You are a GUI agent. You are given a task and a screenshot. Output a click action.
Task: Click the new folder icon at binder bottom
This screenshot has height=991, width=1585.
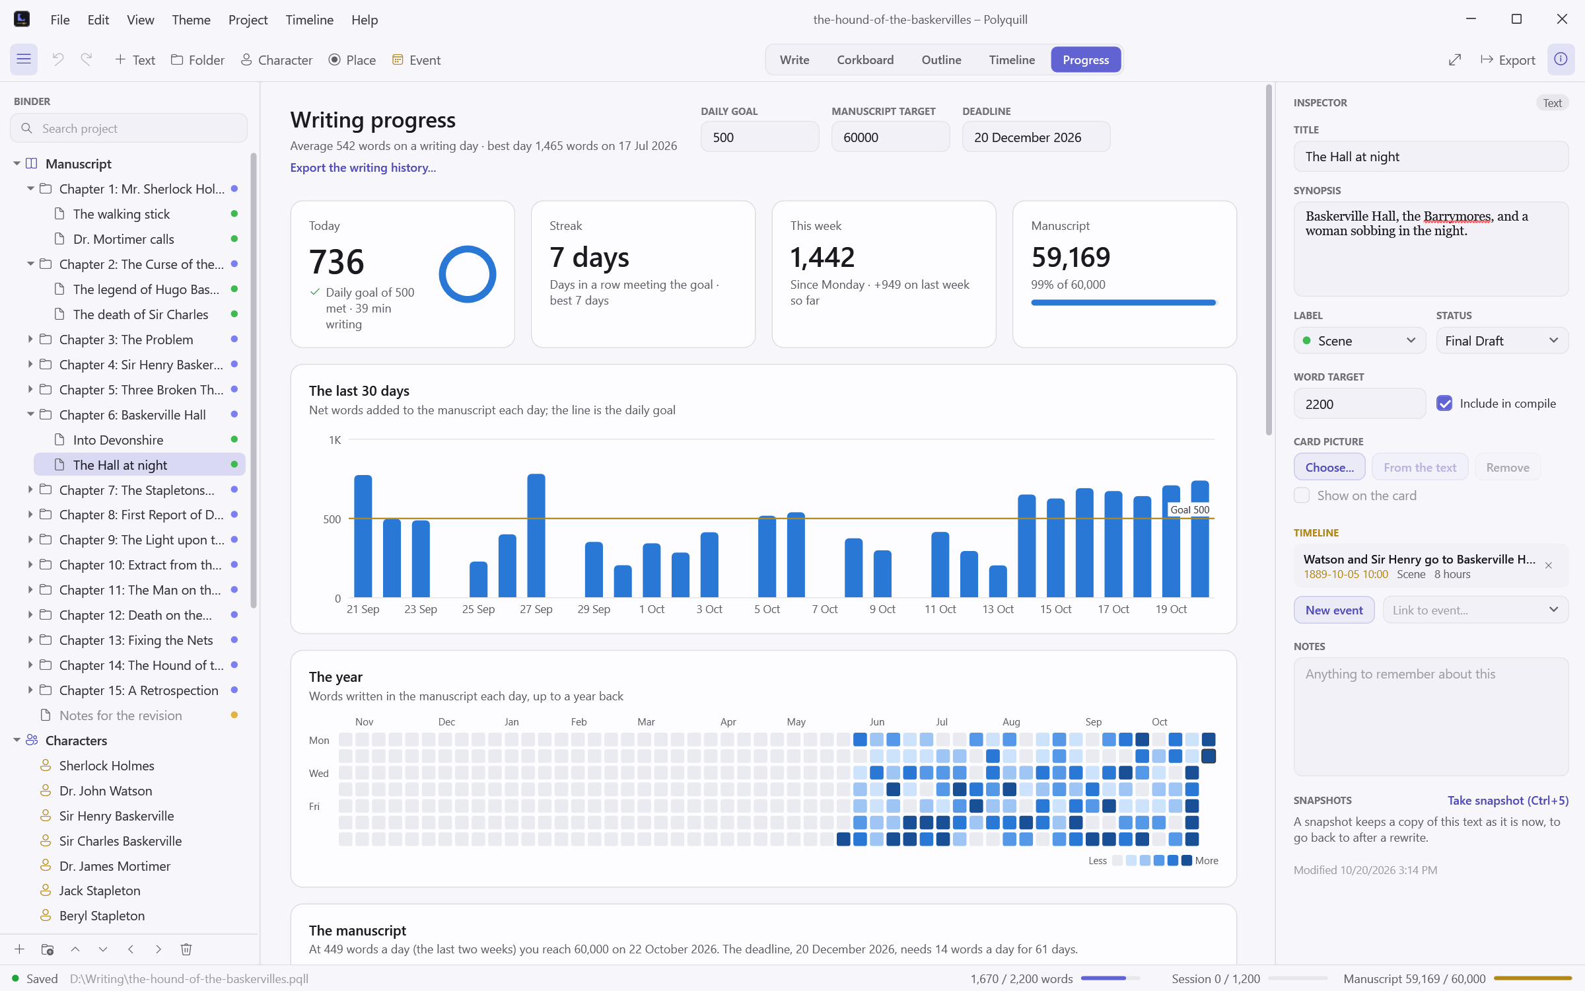(48, 949)
